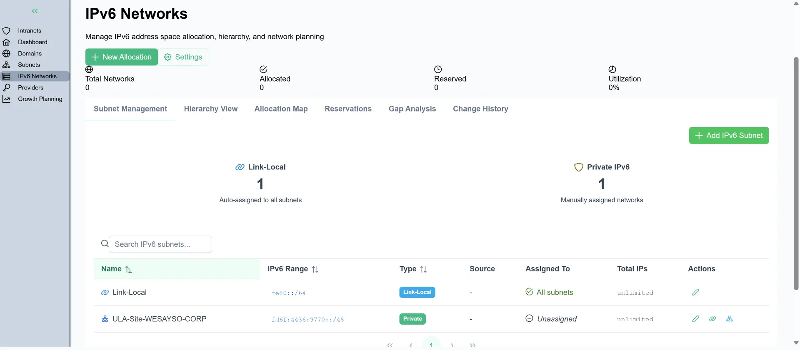Click the New Allocation button
Image resolution: width=800 pixels, height=350 pixels.
tap(121, 57)
